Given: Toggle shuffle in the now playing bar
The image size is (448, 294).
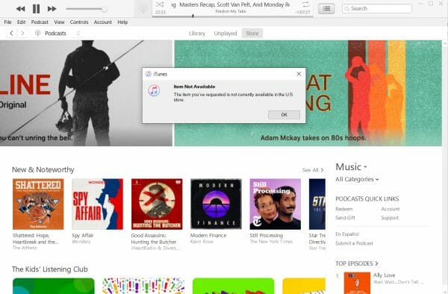Looking at the screenshot, I should (160, 4).
